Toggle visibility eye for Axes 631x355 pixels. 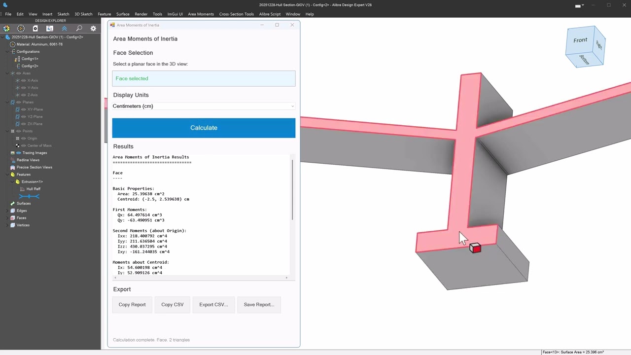coord(18,73)
